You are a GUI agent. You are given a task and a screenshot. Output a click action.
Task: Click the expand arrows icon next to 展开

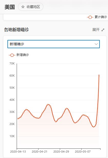point(103,30)
